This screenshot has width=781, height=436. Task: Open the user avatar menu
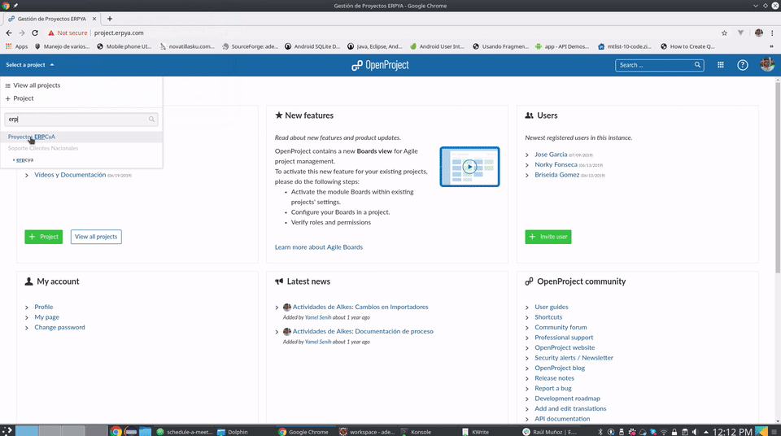[767, 64]
